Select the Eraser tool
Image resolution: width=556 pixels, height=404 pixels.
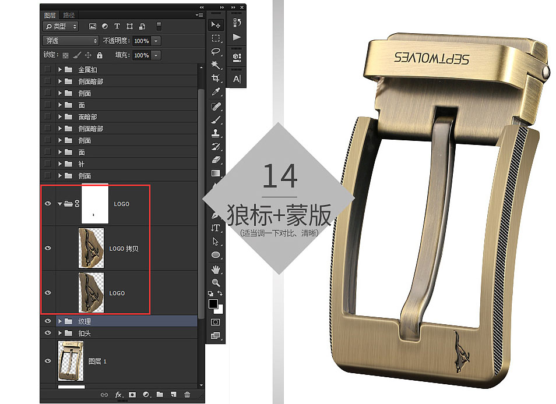216,160
